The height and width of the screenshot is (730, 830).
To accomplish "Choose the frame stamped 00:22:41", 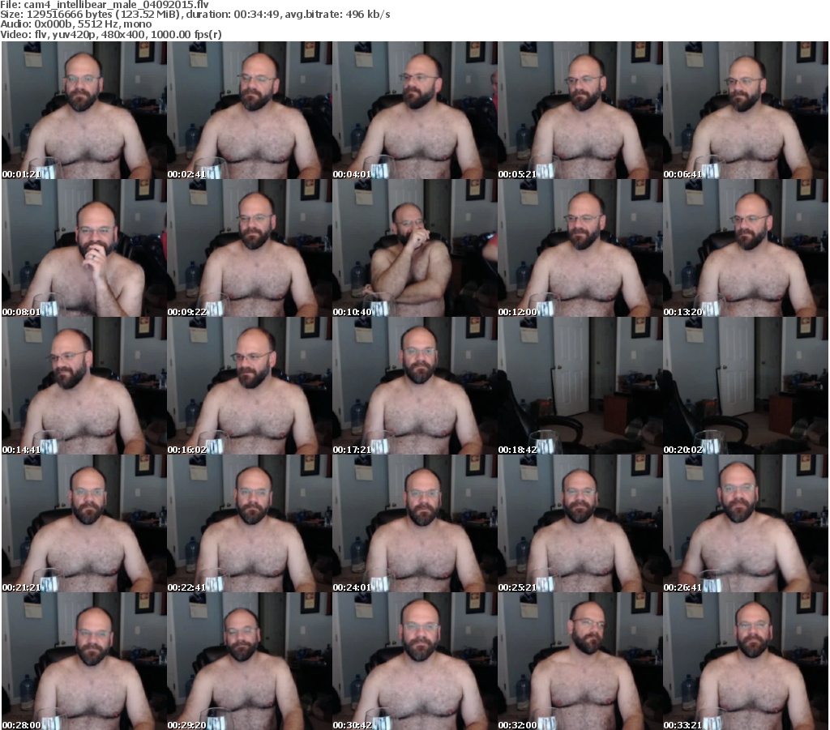I will click(250, 523).
